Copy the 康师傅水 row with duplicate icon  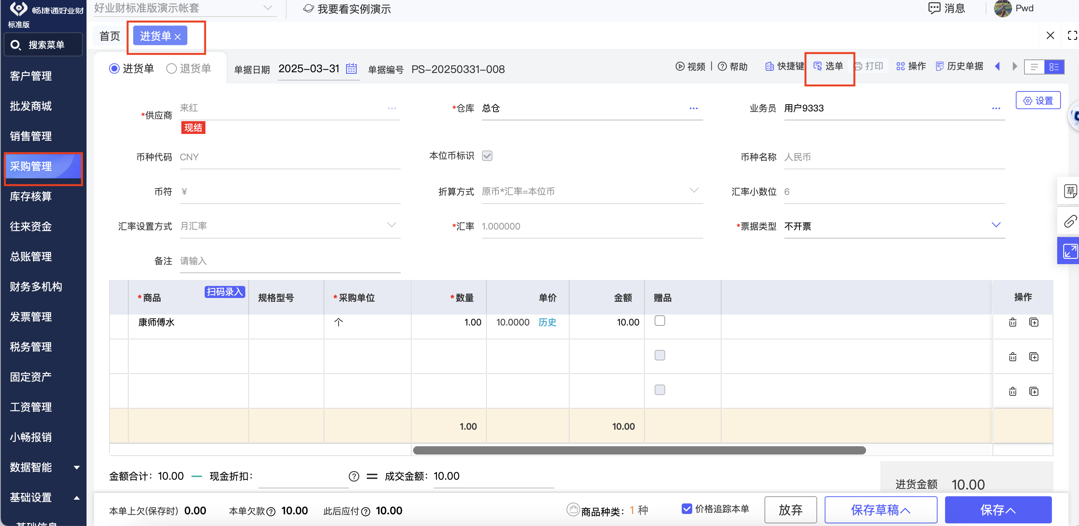(x=1033, y=322)
